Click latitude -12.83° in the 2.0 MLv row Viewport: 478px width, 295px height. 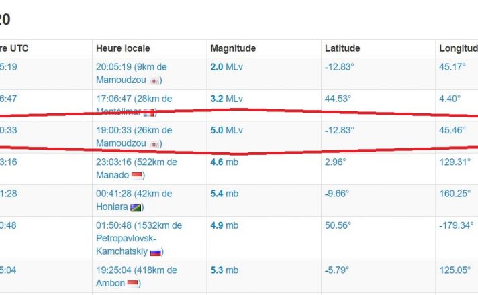[x=339, y=67]
